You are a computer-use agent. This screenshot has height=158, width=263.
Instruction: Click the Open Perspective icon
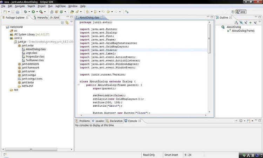click(233, 12)
